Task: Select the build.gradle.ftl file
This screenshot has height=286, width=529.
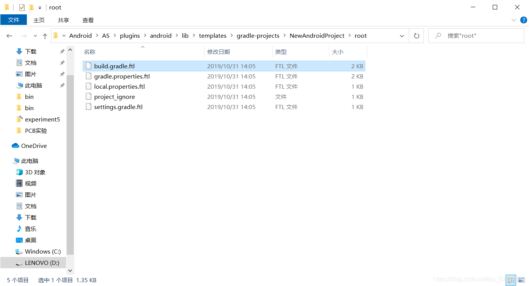Action: tap(224, 66)
